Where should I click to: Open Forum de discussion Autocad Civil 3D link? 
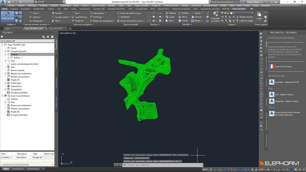(284, 114)
